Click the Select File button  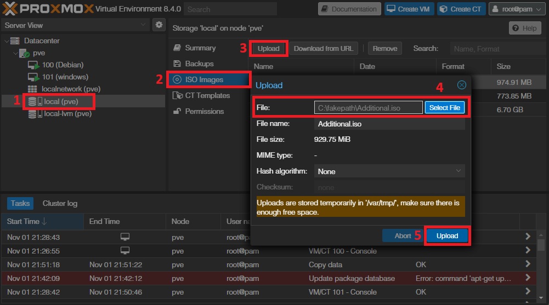pos(445,108)
